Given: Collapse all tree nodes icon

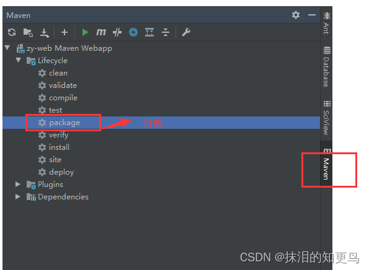Looking at the screenshot, I should [166, 32].
